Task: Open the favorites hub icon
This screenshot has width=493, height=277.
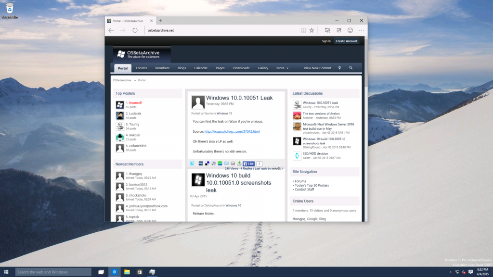Action: pyautogui.click(x=327, y=30)
